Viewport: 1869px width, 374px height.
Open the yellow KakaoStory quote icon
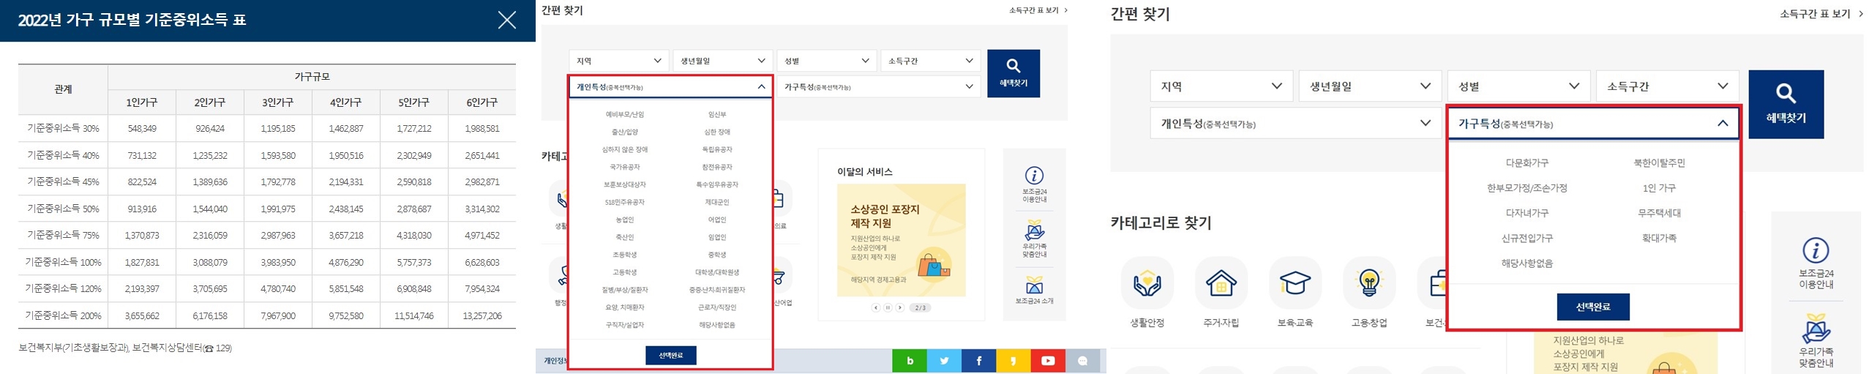coord(1013,361)
